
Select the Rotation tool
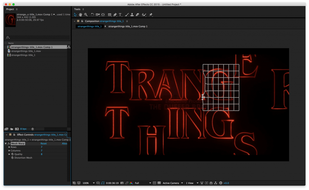92,15
